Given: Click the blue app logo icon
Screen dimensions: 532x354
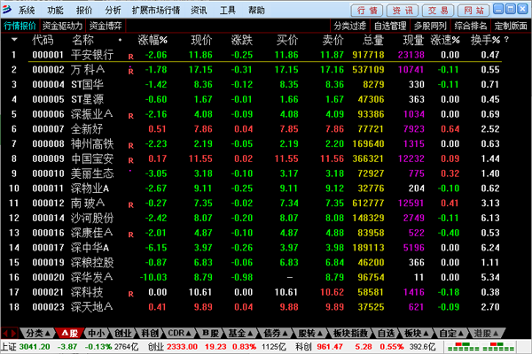Looking at the screenshot, I should (7, 10).
